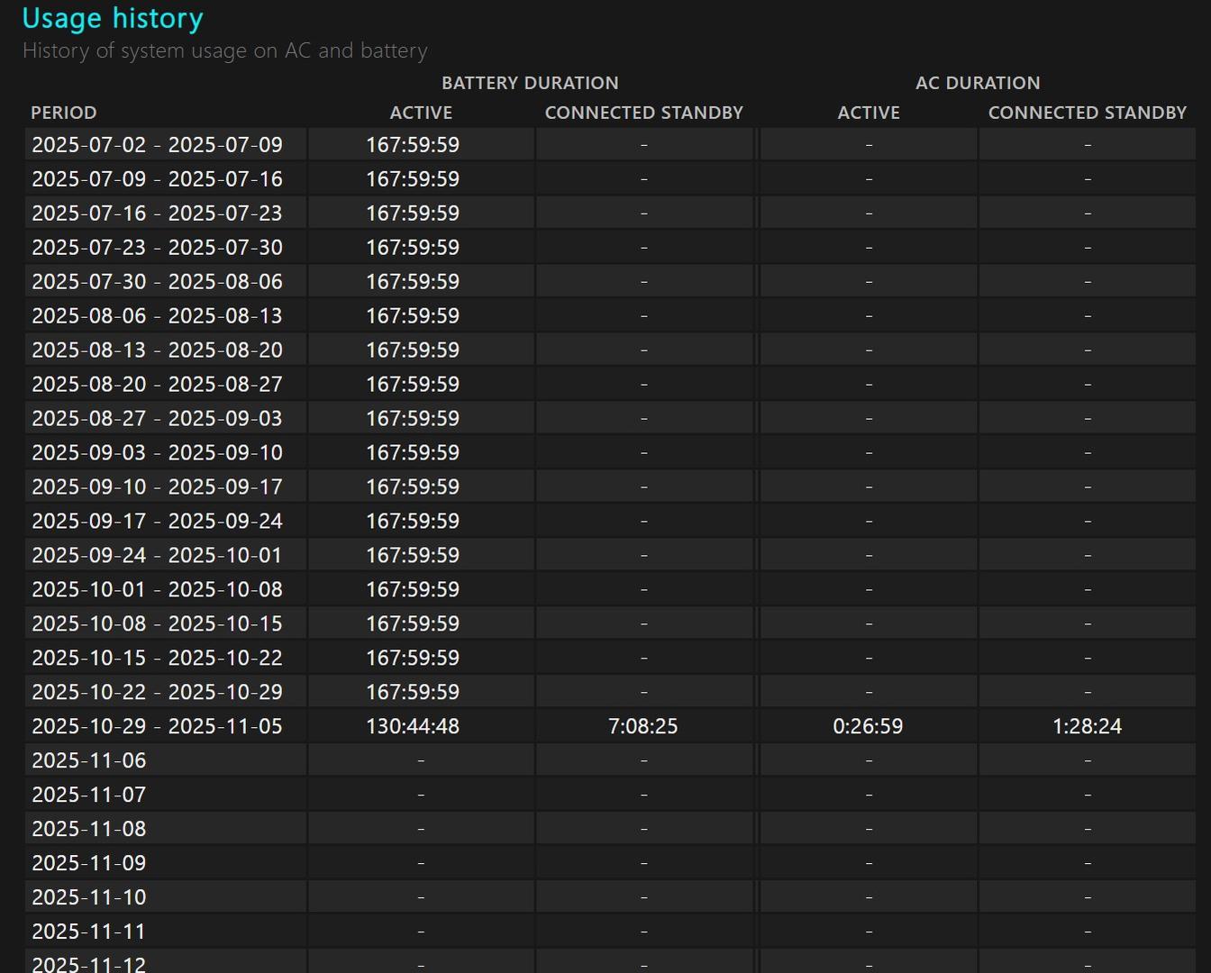Click CONNECTED STANDBY header under AC DURATION
The width and height of the screenshot is (1211, 973).
click(x=1087, y=113)
